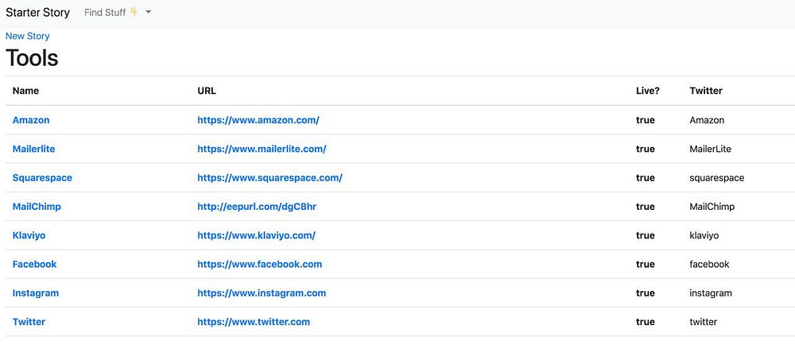Click the Starter Story brand link
The width and height of the screenshot is (795, 345).
tap(37, 13)
